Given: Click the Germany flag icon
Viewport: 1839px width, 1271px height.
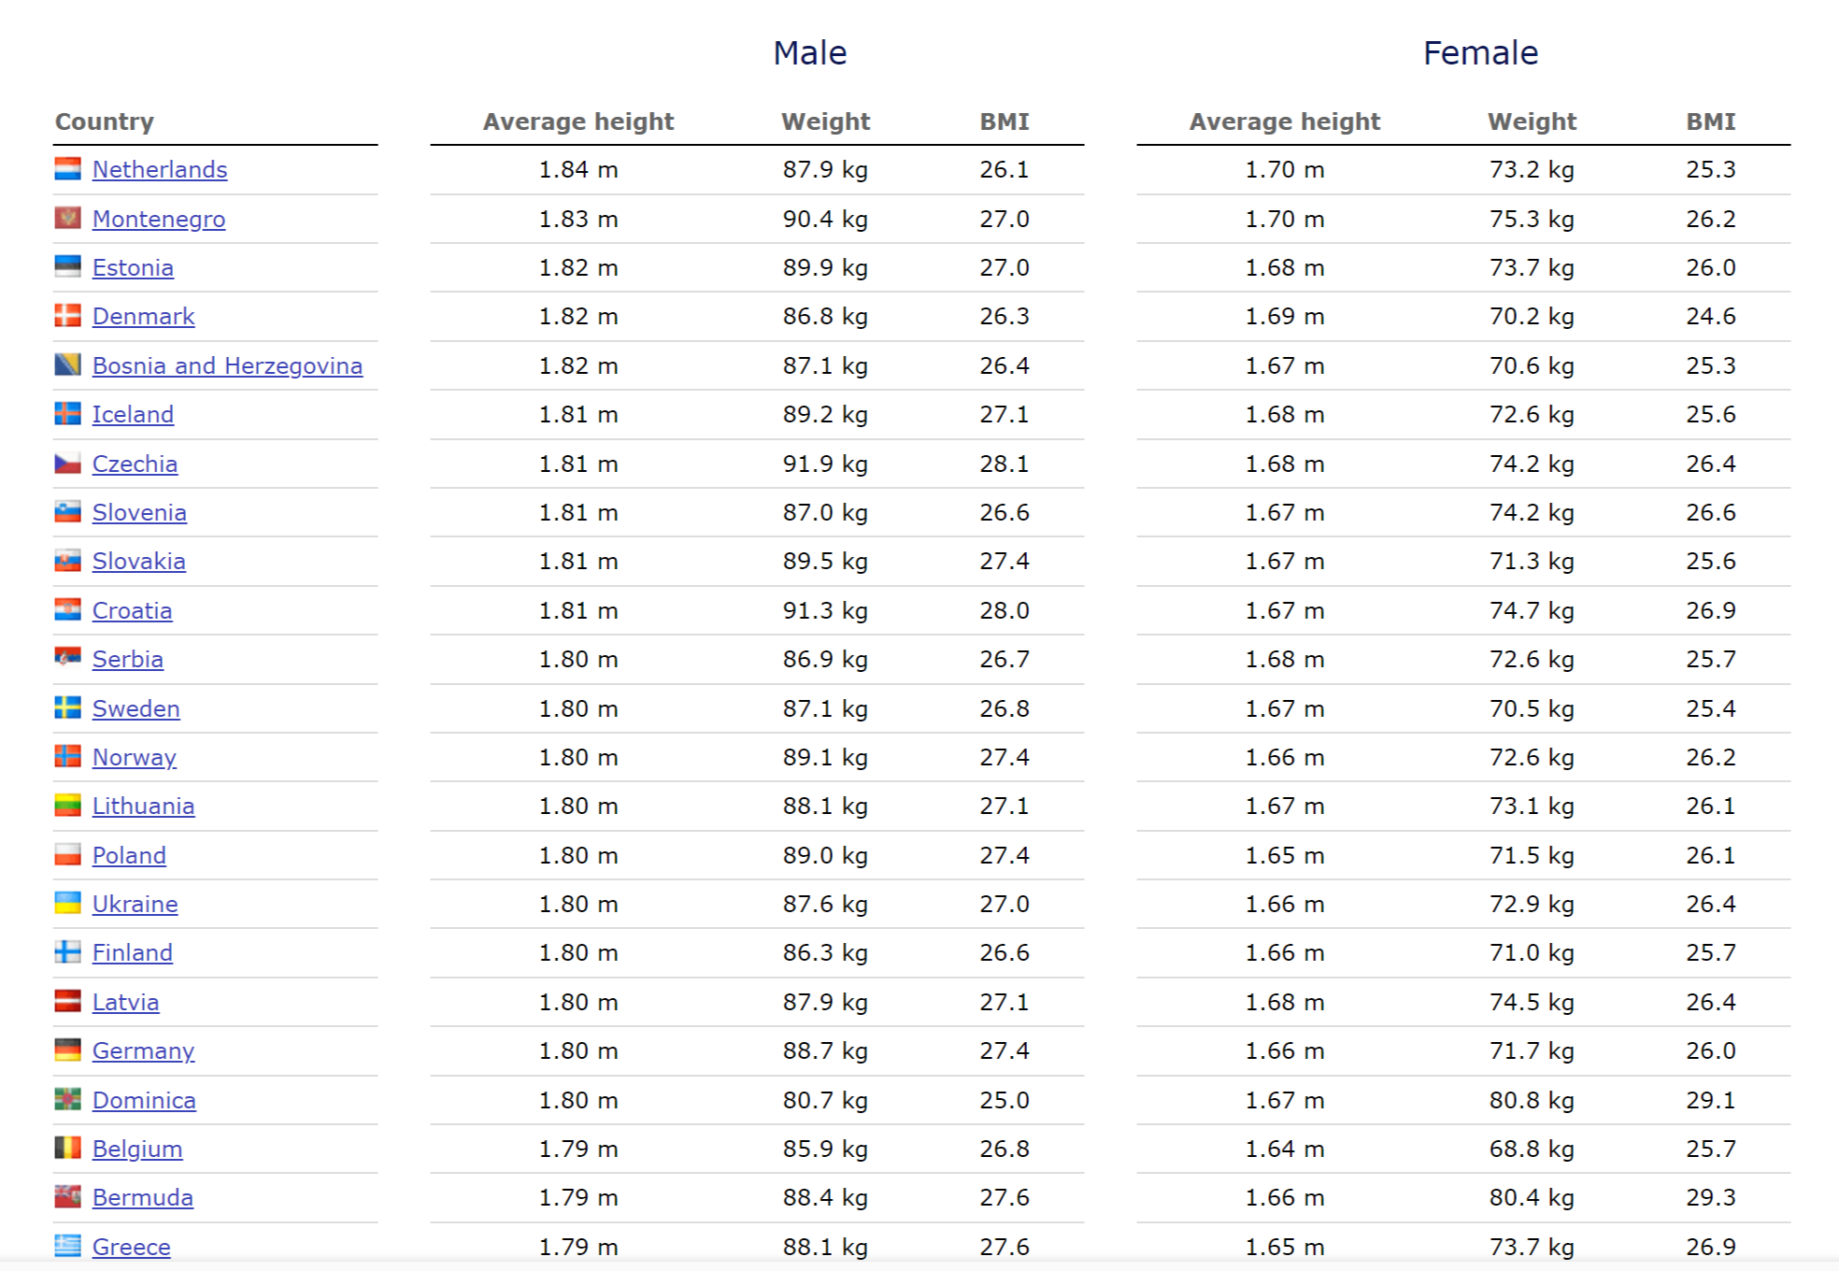Looking at the screenshot, I should [x=67, y=1050].
